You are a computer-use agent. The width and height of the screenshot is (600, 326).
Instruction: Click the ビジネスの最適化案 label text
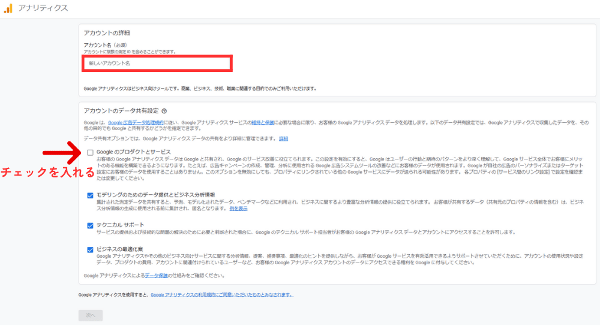click(119, 249)
